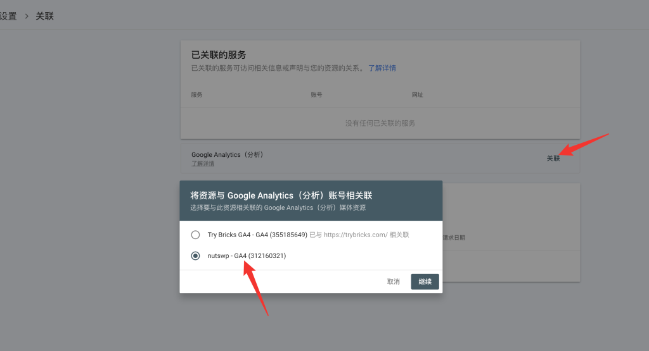Select the nutswp - GA4 radio button
The height and width of the screenshot is (351, 649).
click(195, 256)
